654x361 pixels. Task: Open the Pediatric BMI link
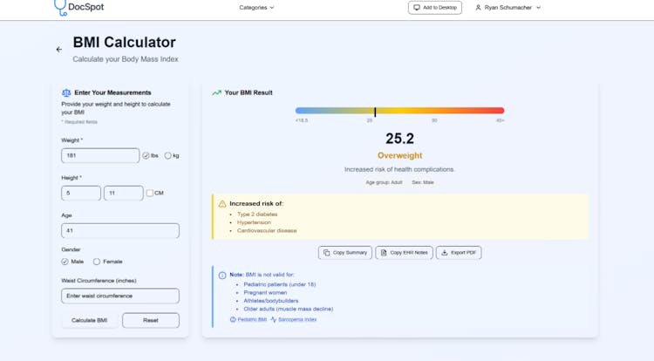tap(251, 320)
